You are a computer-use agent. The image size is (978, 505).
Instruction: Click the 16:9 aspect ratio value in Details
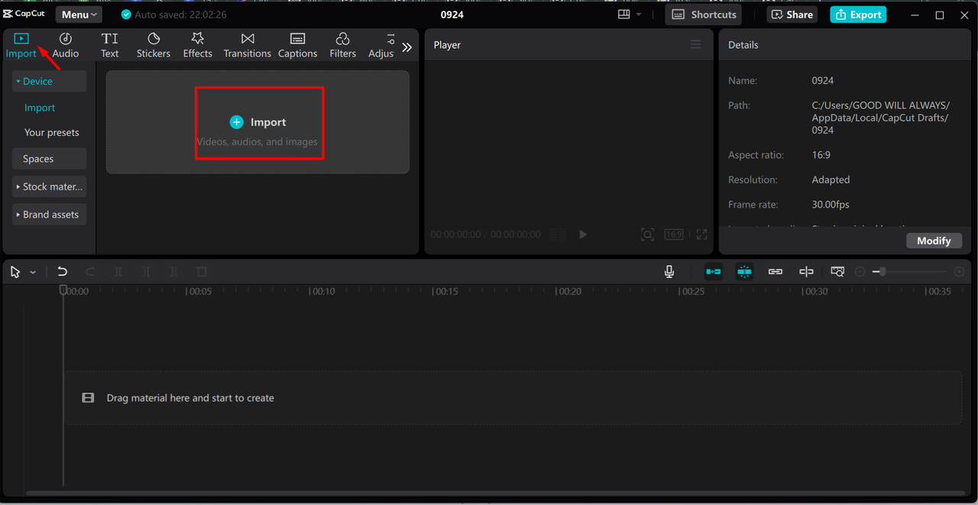coord(821,155)
